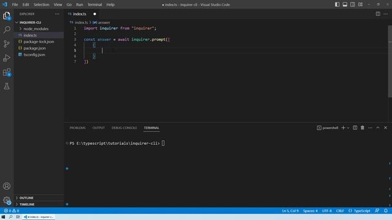Click the terminal prompt input area
This screenshot has height=220, width=392.
point(163,143)
